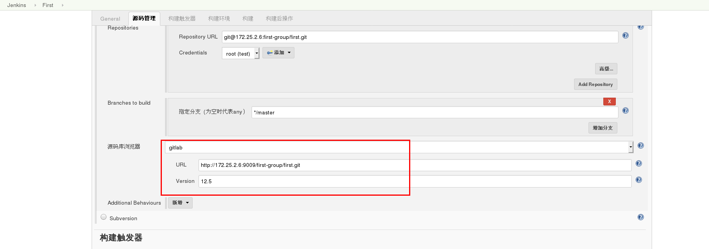The image size is (709, 249).
Task: Focus the Repository URL input field
Action: point(420,37)
